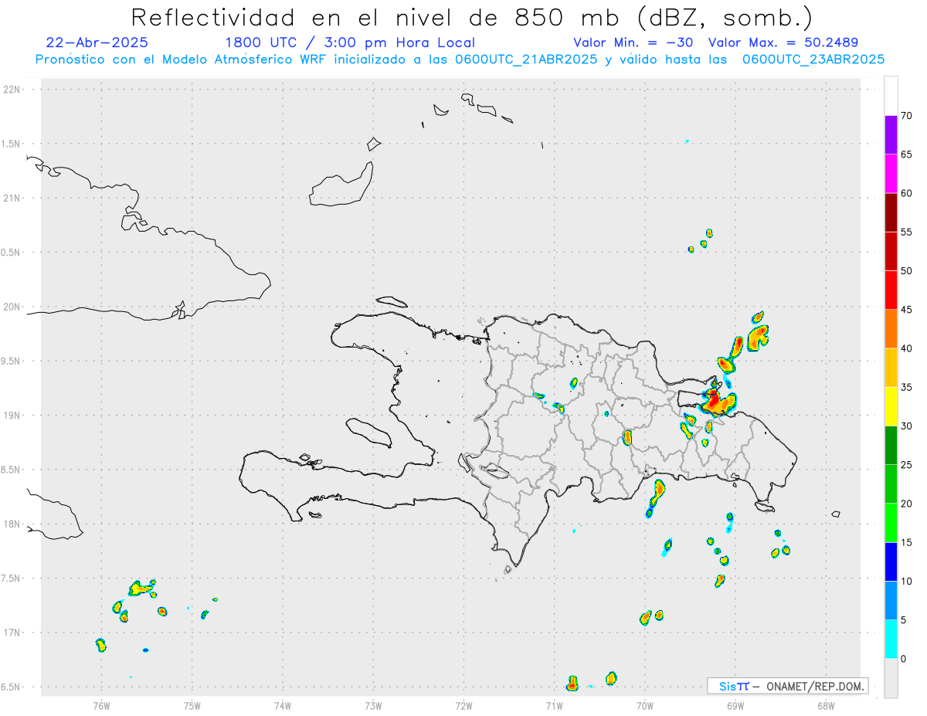Viewport: 927px width, 716px height.
Task: Click the '76W' longitude label
Action: pos(101,705)
